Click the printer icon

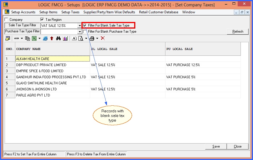[92, 38]
